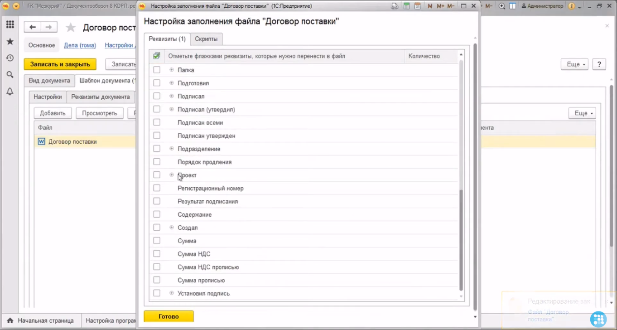The height and width of the screenshot is (330, 617).
Task: Click the Добавить button
Action: [53, 113]
